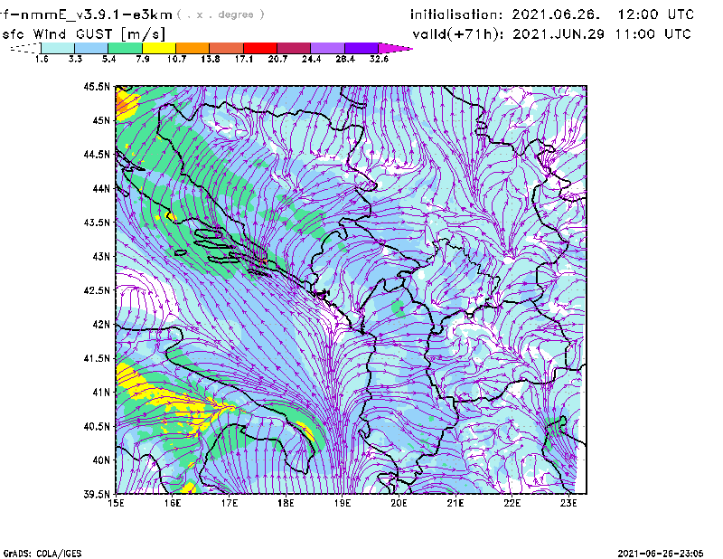
Task: Pick the legend value 28.4
Action: point(345,59)
